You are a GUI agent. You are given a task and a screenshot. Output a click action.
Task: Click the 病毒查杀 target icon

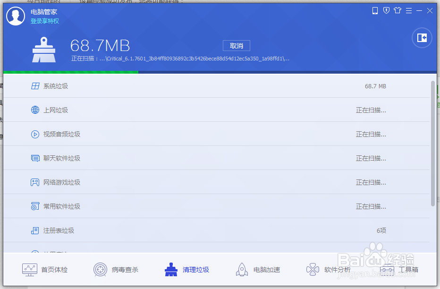click(100, 270)
